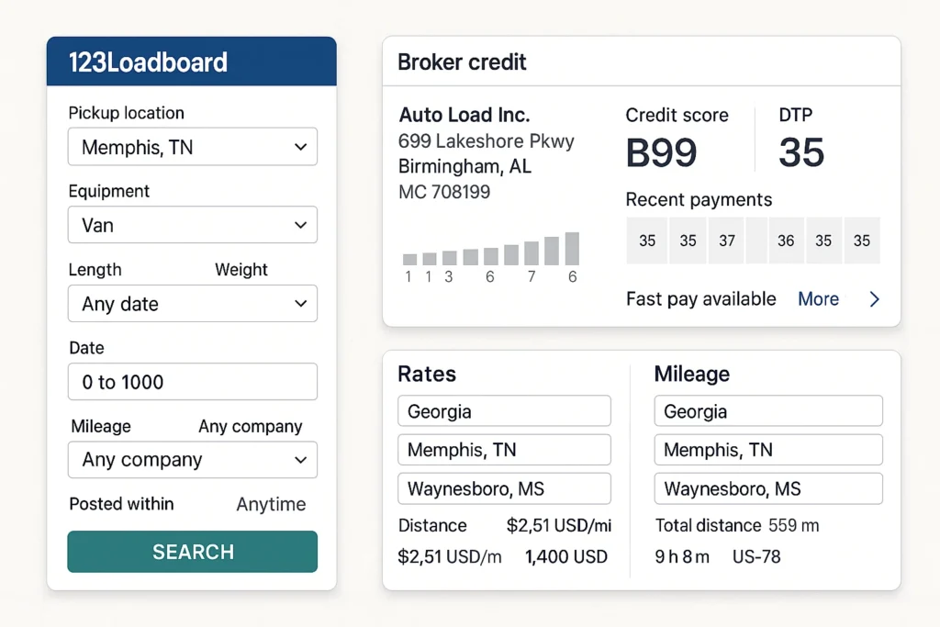Expand the Any date dropdown
This screenshot has width=940, height=627.
point(192,304)
